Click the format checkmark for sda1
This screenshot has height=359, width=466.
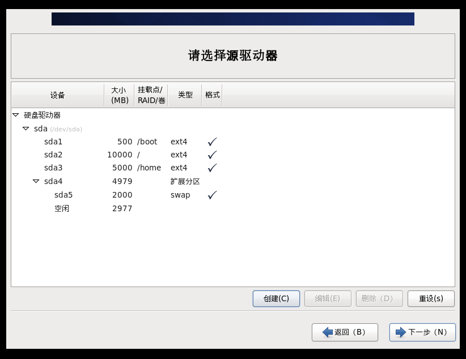click(x=212, y=142)
